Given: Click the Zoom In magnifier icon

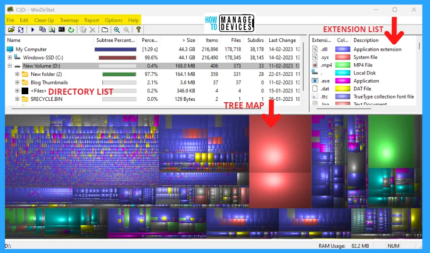Looking at the screenshot, I should click(117, 30).
